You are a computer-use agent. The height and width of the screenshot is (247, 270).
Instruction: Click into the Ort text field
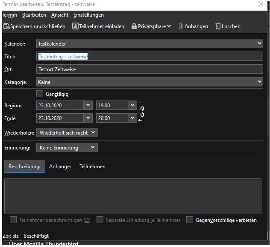point(150,69)
